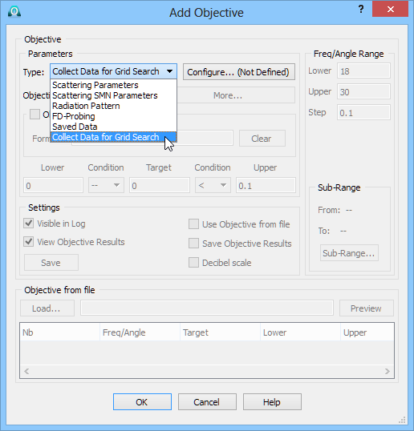Open the upper Condition dropdown
This screenshot has height=431, width=414.
(213, 185)
